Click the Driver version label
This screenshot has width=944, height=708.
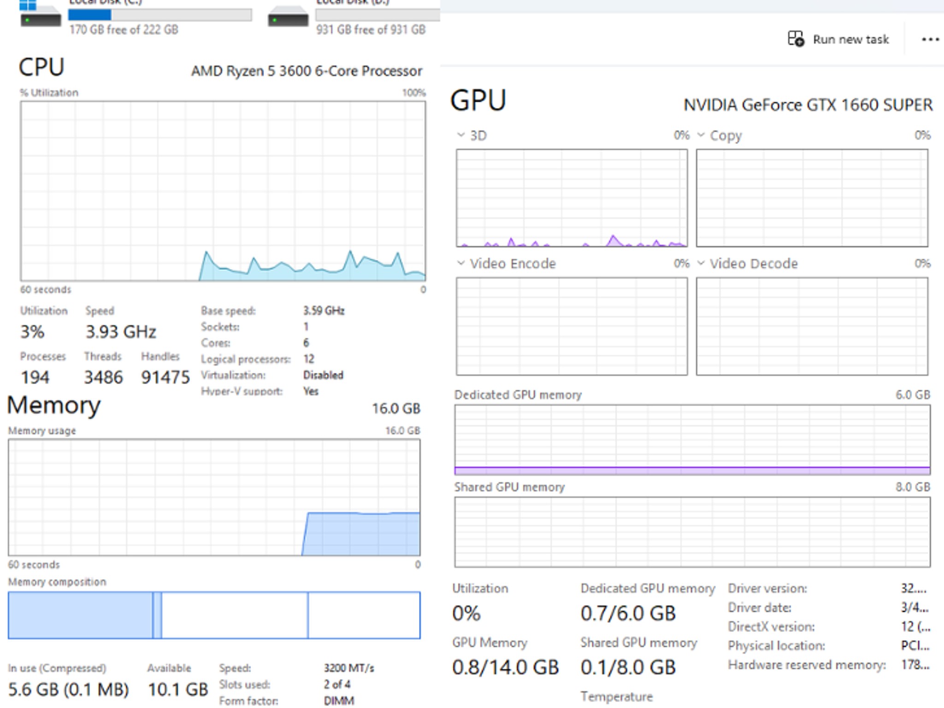pyautogui.click(x=767, y=589)
